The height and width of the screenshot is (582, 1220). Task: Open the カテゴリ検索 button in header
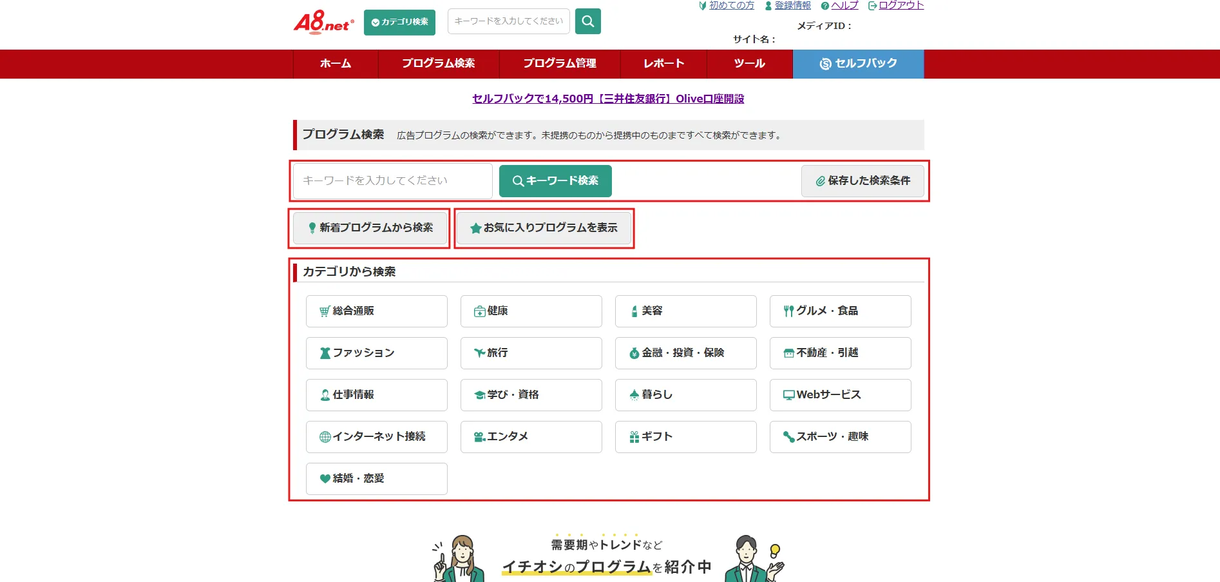point(399,22)
